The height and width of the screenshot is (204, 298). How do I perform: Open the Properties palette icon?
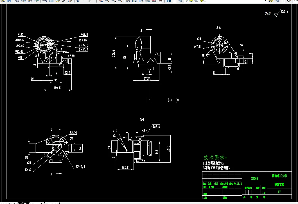tap(128, 1)
